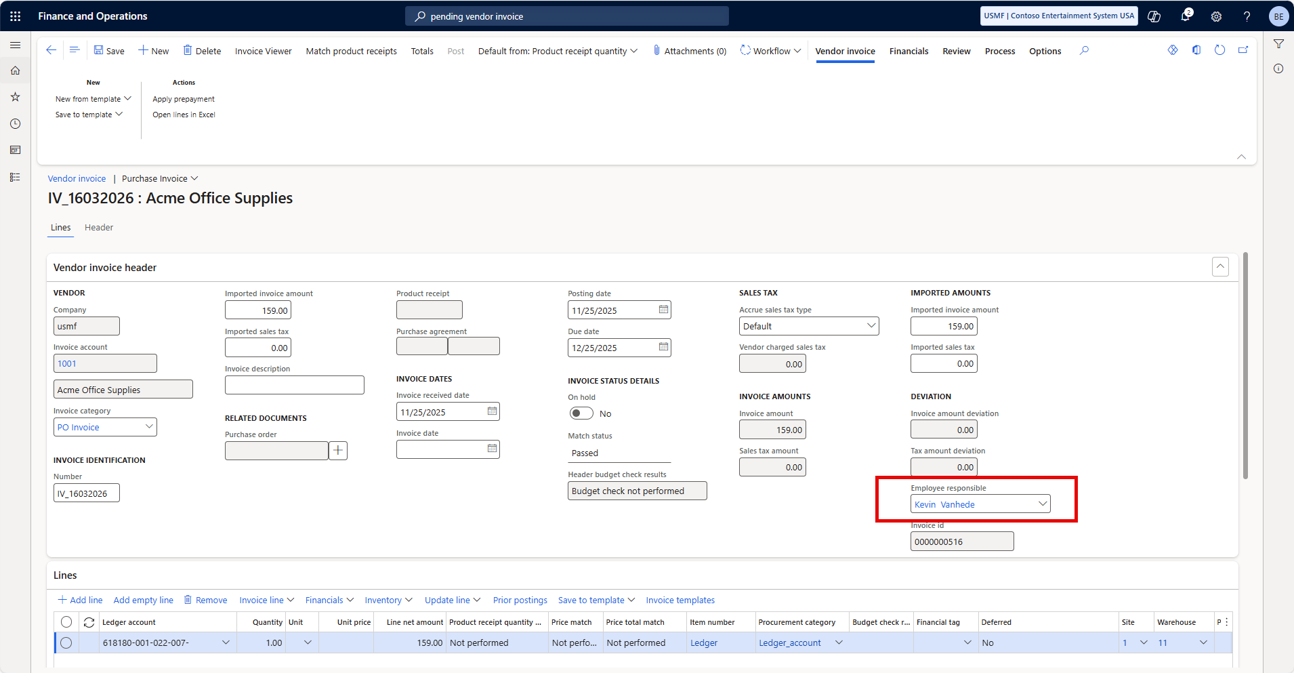Image resolution: width=1294 pixels, height=673 pixels.
Task: Open Favorites star in sidebar
Action: coord(15,97)
